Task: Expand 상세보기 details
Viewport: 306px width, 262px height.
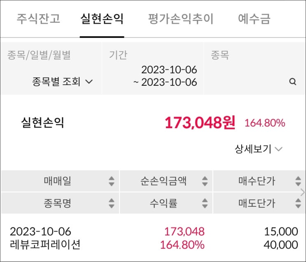Action: tap(259, 149)
